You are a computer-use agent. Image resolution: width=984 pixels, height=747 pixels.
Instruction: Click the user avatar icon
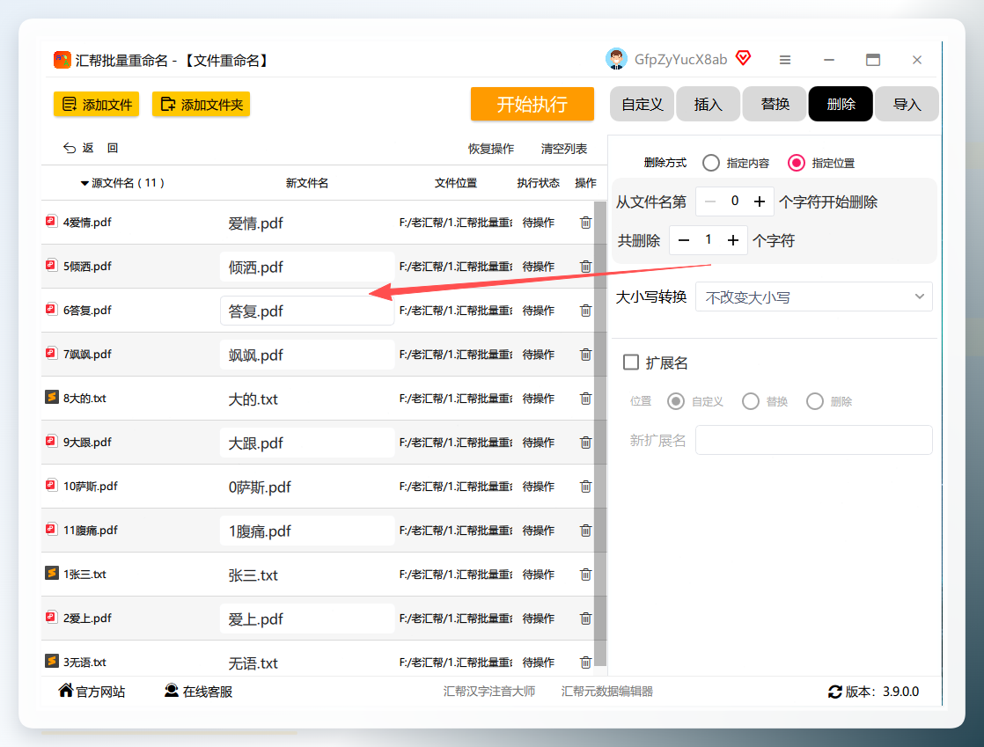[x=616, y=59]
